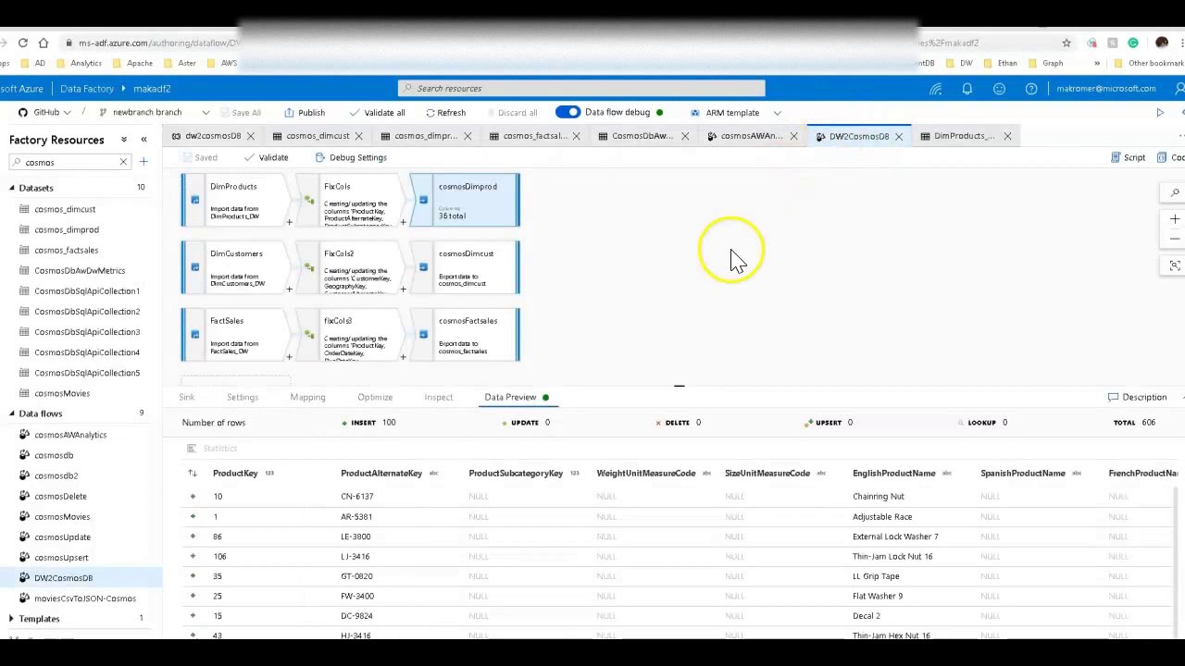This screenshot has width=1185, height=666.
Task: Add a transformation after the DimProducts source
Action: pyautogui.click(x=289, y=222)
